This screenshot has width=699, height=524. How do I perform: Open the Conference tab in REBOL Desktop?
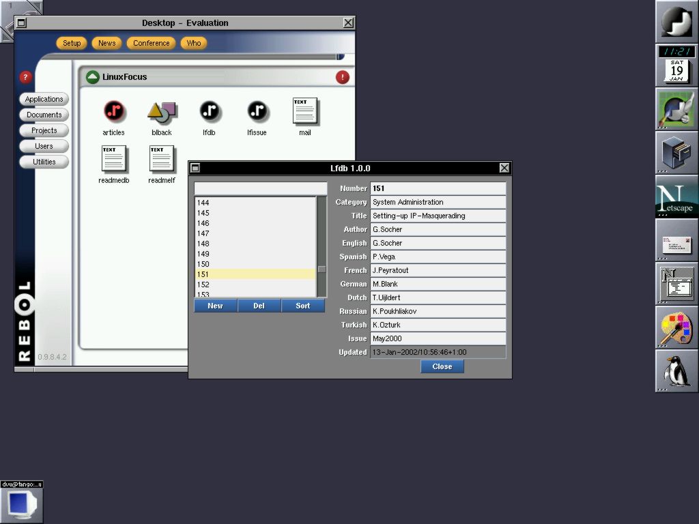151,43
